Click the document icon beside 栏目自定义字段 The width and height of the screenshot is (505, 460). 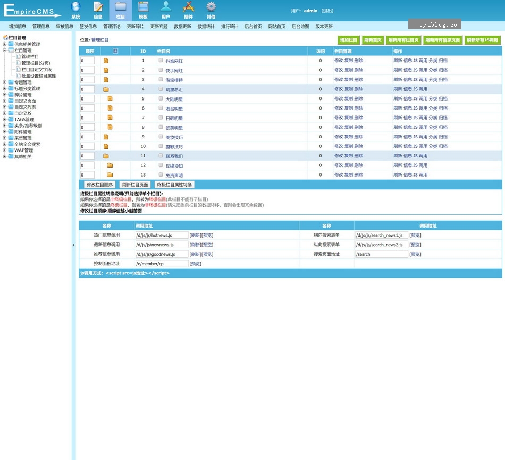click(x=19, y=69)
